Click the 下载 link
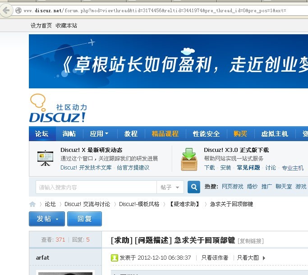Screen dimensions: 308x275 coord(209,168)
